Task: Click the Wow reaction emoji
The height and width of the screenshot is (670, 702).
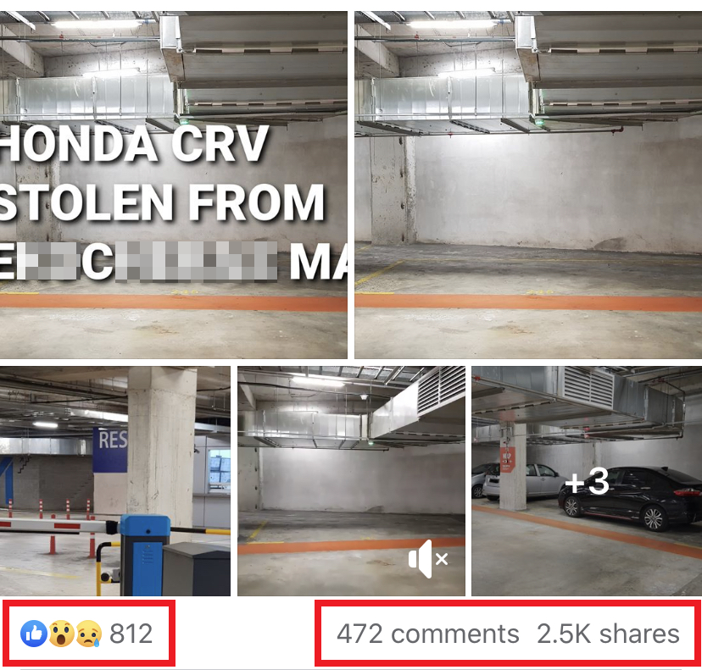Action: (x=61, y=634)
